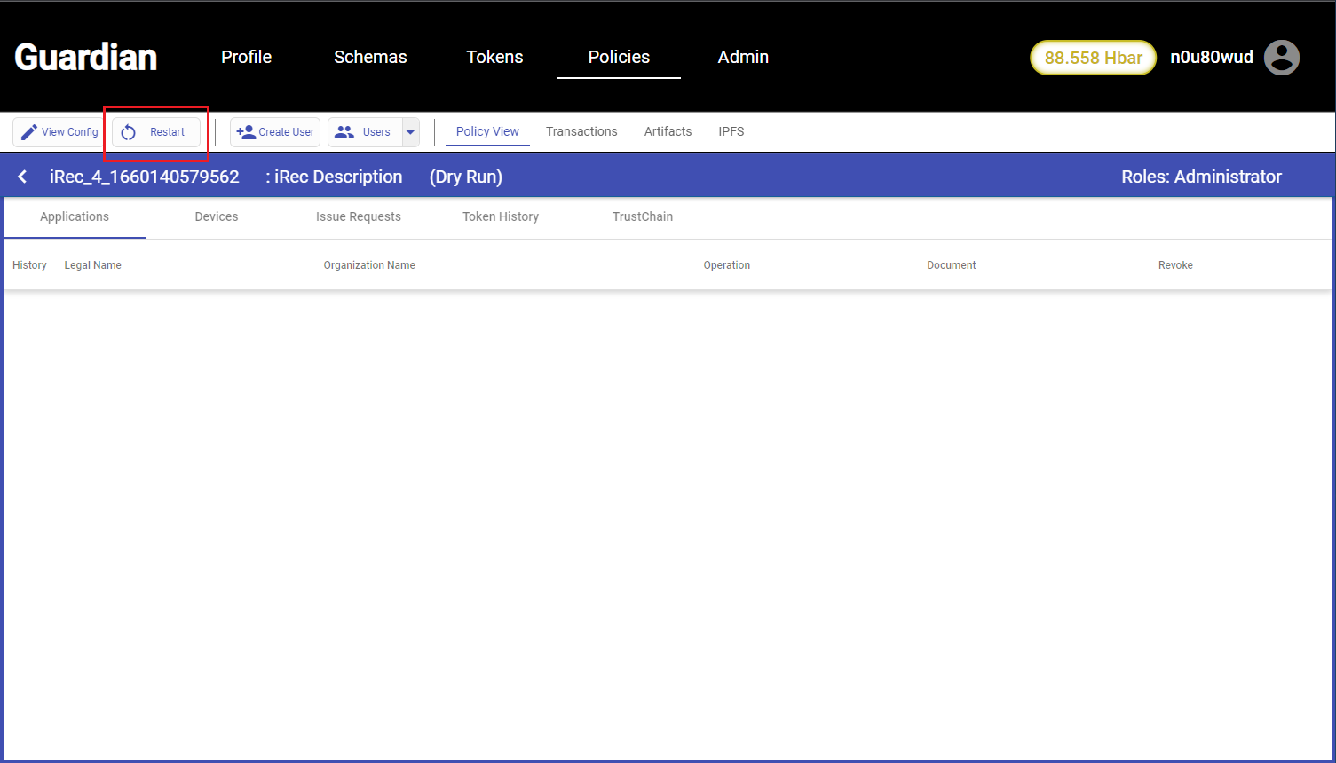
Task: Click the pencil icon on View Config
Action: pyautogui.click(x=29, y=132)
